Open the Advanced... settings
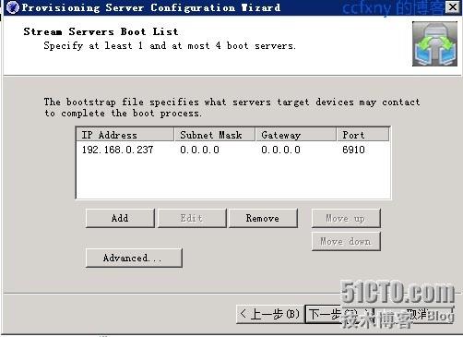Image resolution: width=463 pixels, height=337 pixels. (134, 258)
